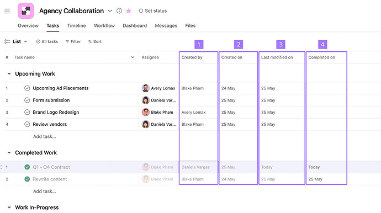
Task: Mark Upcoming Ad Placements complete
Action: pos(27,88)
